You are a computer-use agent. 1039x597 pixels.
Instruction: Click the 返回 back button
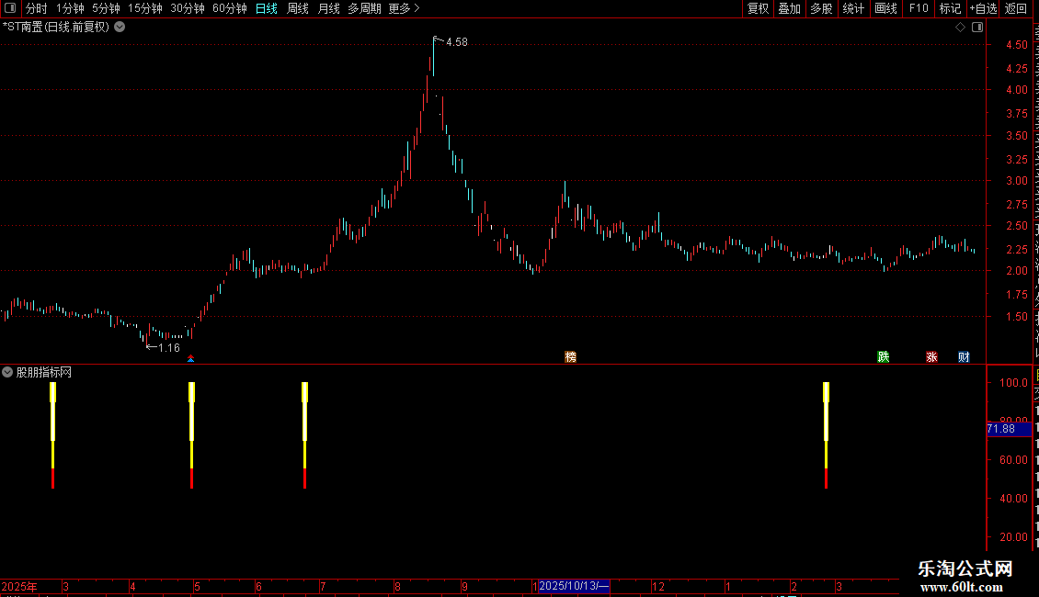[x=1015, y=8]
